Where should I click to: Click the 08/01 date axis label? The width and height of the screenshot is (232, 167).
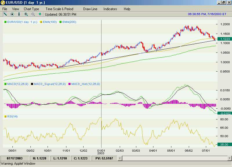(12, 150)
